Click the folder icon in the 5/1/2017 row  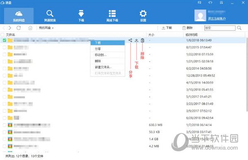pyautogui.click(x=10, y=97)
